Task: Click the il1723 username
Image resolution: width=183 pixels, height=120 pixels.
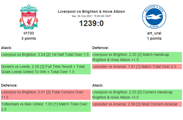Action: point(29,33)
